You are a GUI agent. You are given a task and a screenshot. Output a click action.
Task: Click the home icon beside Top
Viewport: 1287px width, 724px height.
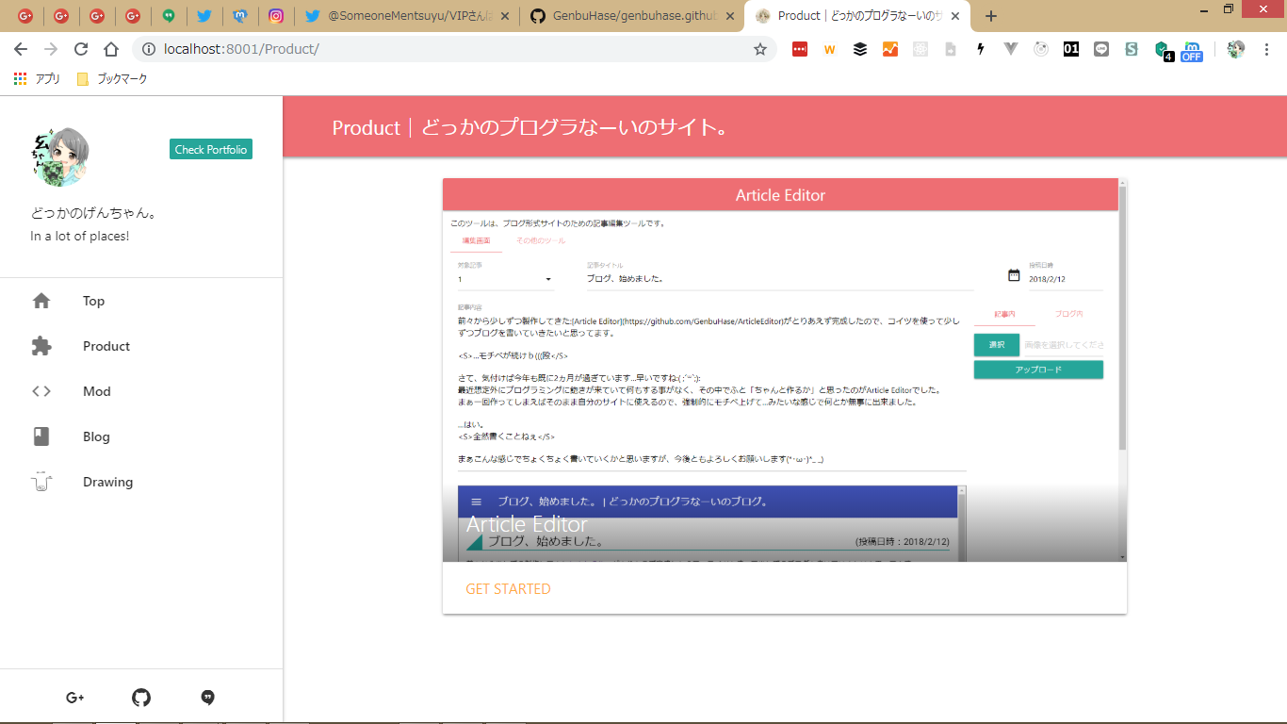(x=41, y=301)
